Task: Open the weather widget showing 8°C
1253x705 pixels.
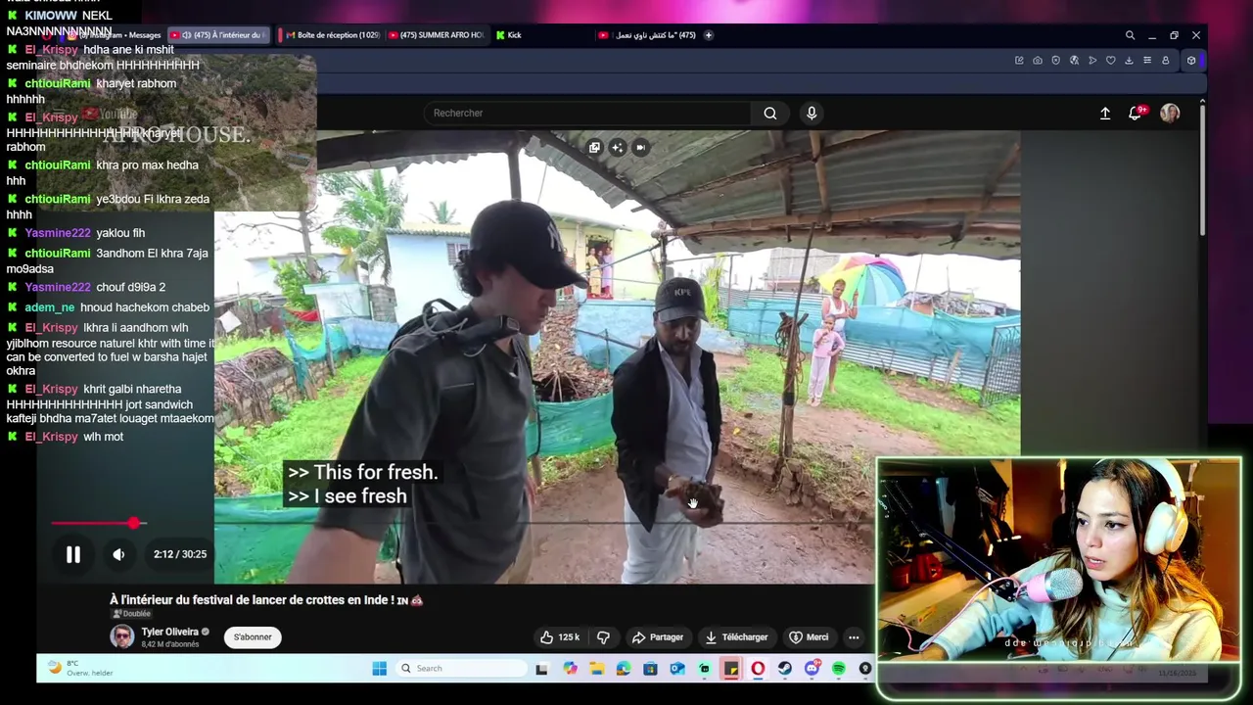Action: (80, 669)
